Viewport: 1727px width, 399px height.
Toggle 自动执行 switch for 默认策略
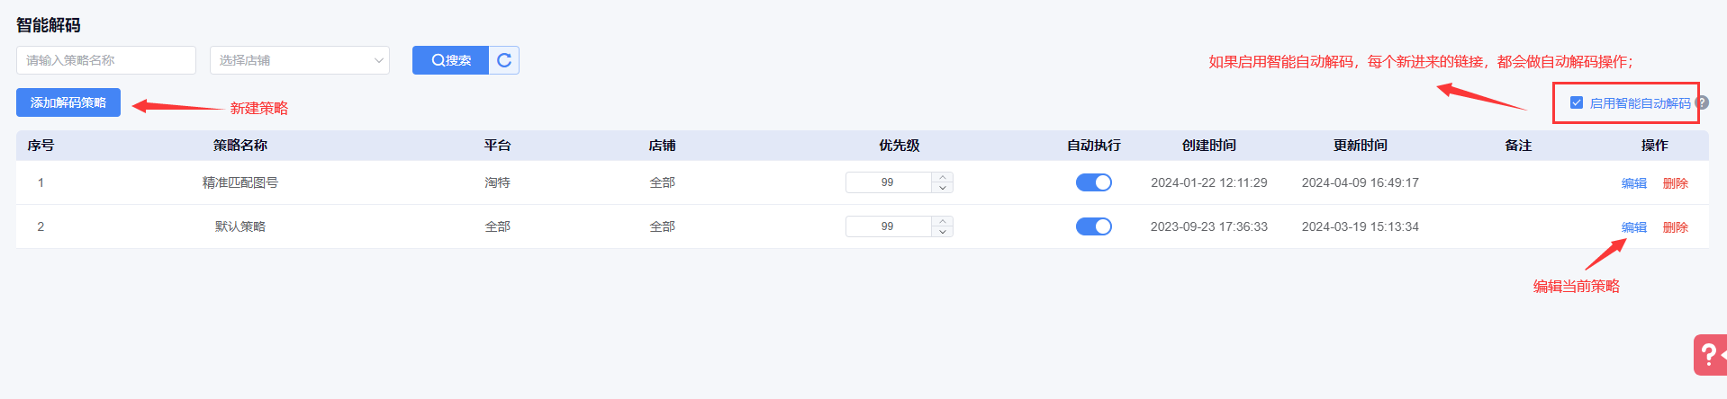1093,226
